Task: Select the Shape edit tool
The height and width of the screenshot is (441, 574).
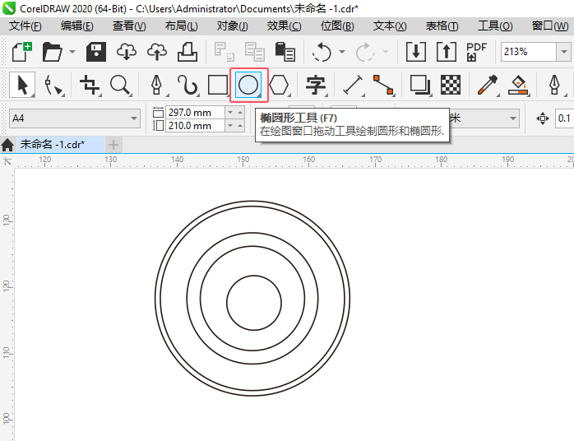Action: click(x=53, y=85)
